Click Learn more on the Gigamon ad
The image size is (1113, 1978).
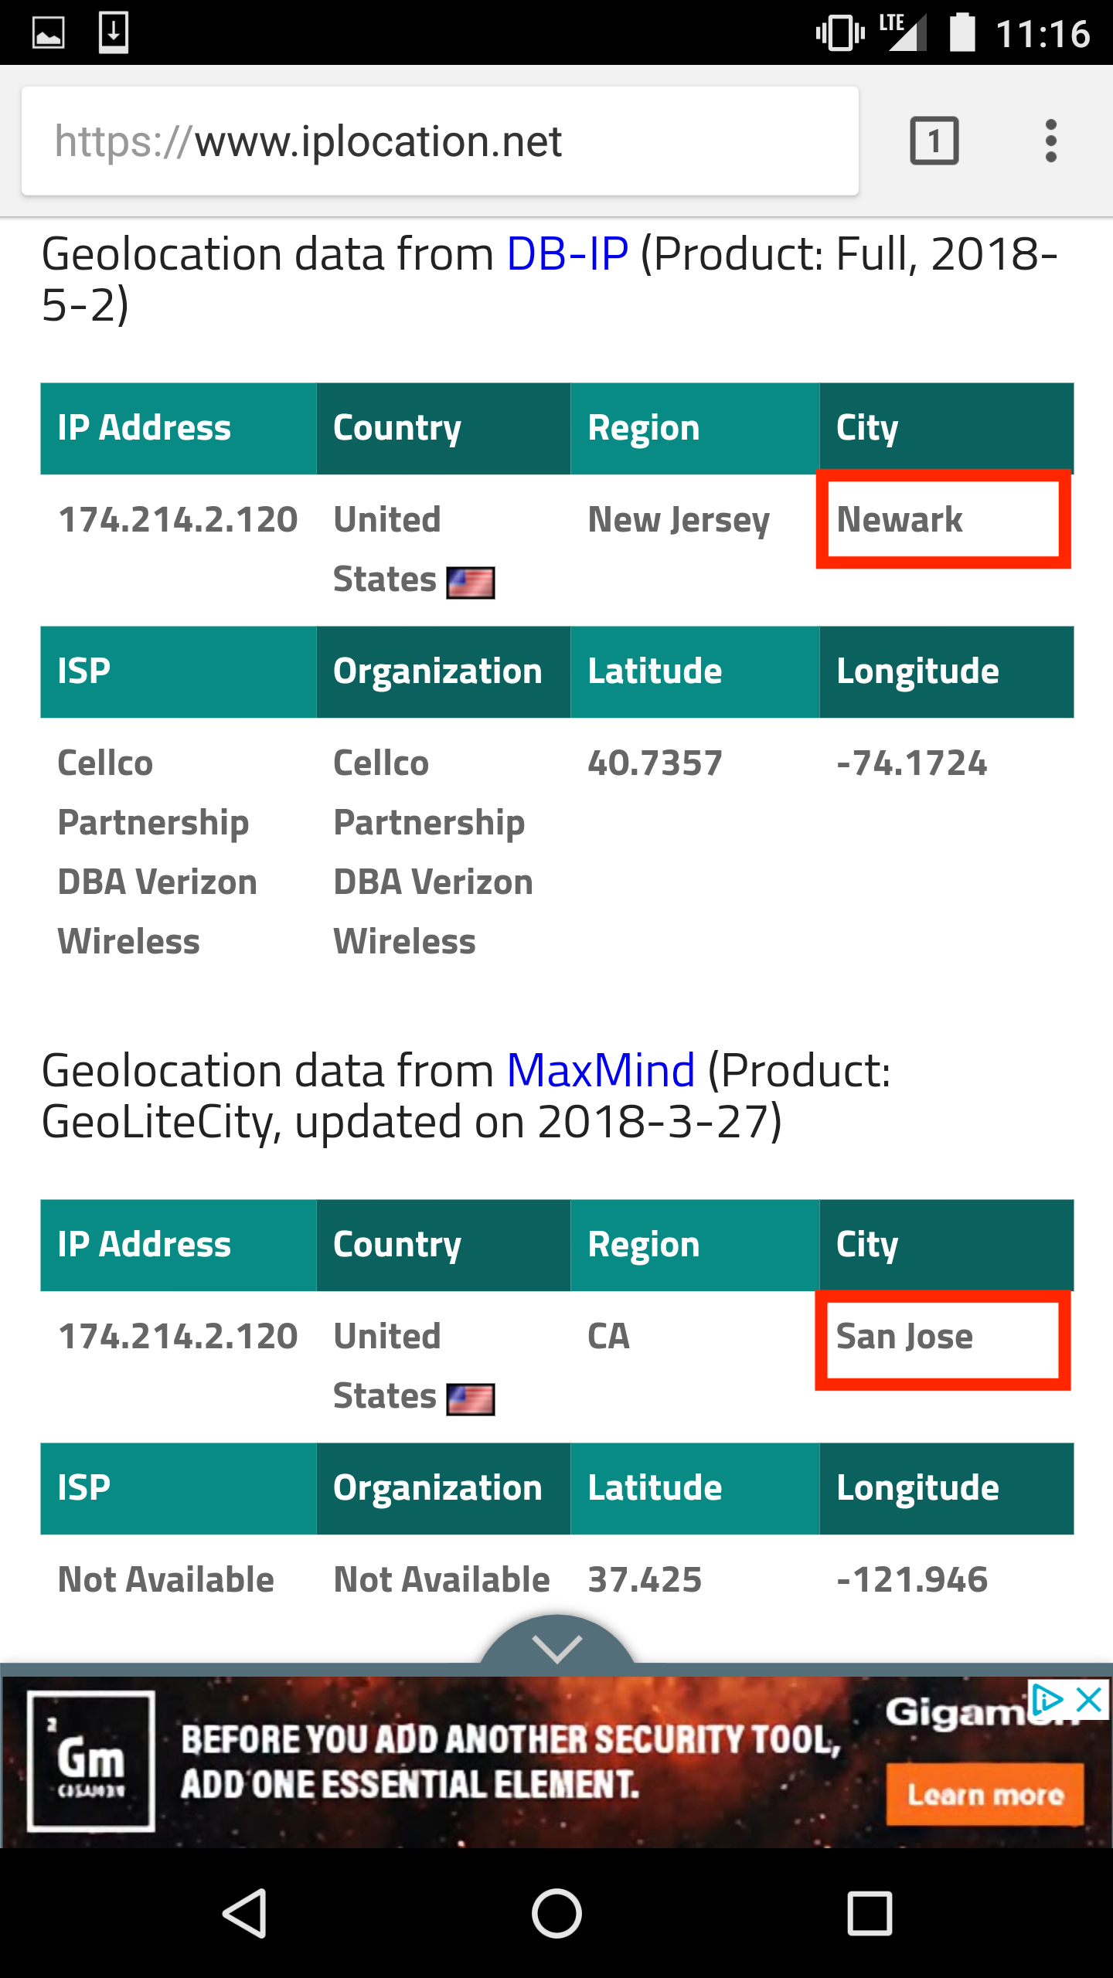pos(985,1794)
